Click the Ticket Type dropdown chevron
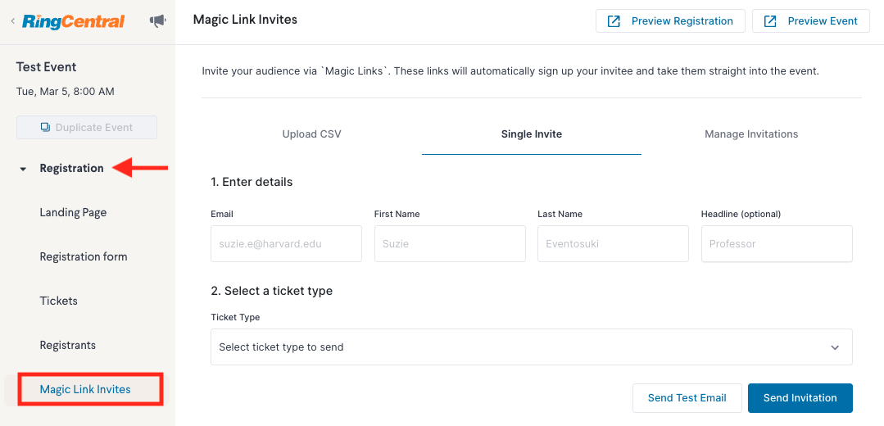 tap(835, 347)
